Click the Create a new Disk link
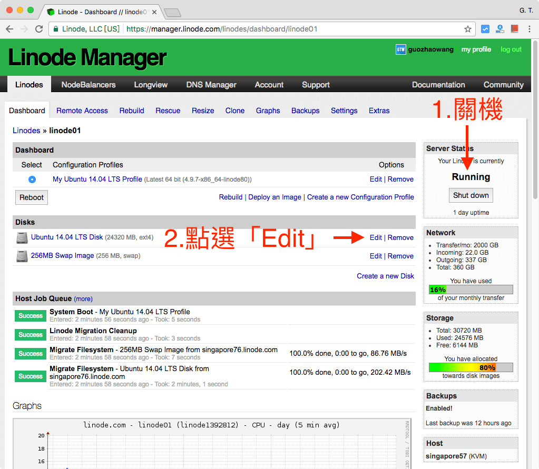The width and height of the screenshot is (539, 469). coord(385,275)
